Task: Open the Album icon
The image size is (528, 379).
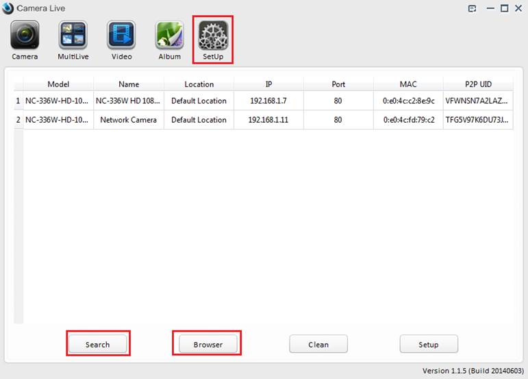Action: click(x=169, y=35)
